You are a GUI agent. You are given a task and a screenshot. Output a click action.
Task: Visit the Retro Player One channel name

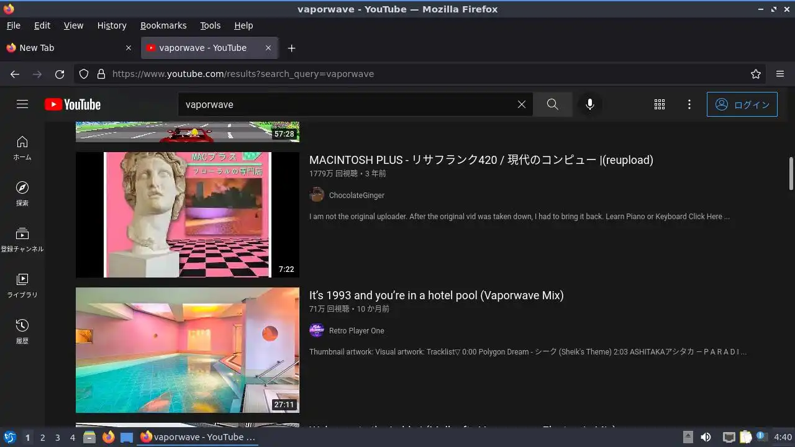click(357, 331)
